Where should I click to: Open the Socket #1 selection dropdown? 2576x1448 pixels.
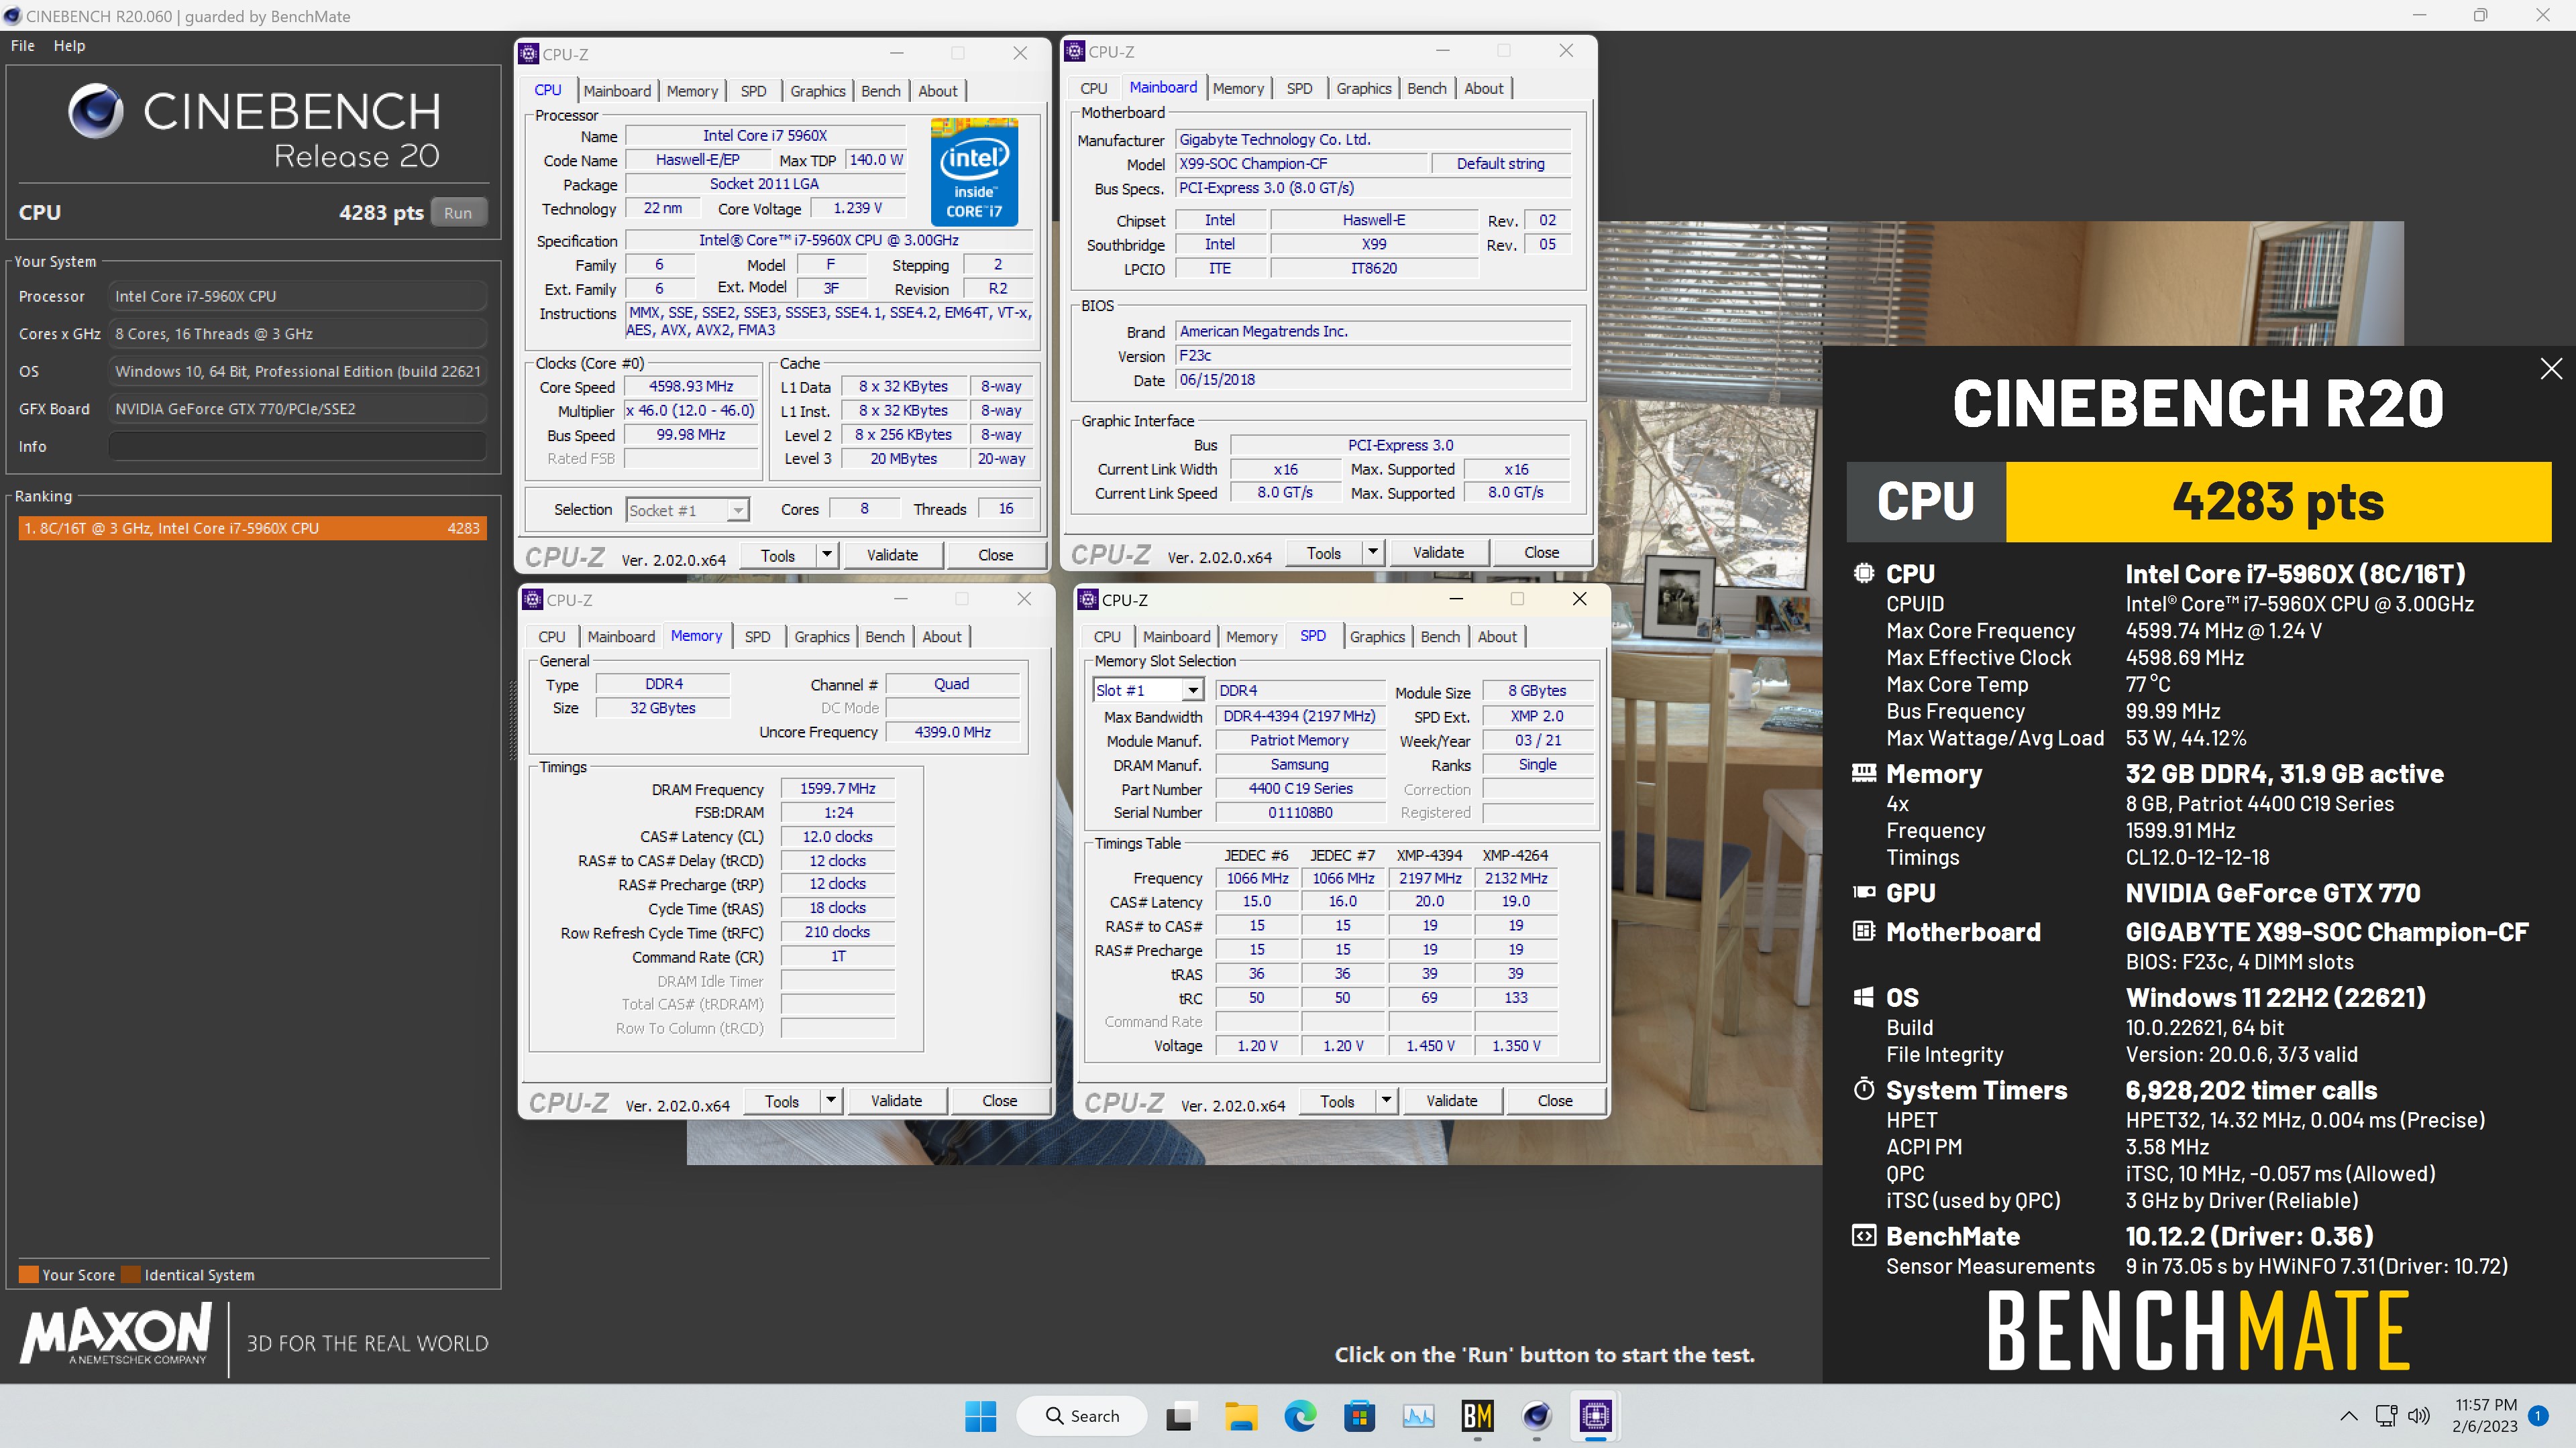pyautogui.click(x=738, y=511)
